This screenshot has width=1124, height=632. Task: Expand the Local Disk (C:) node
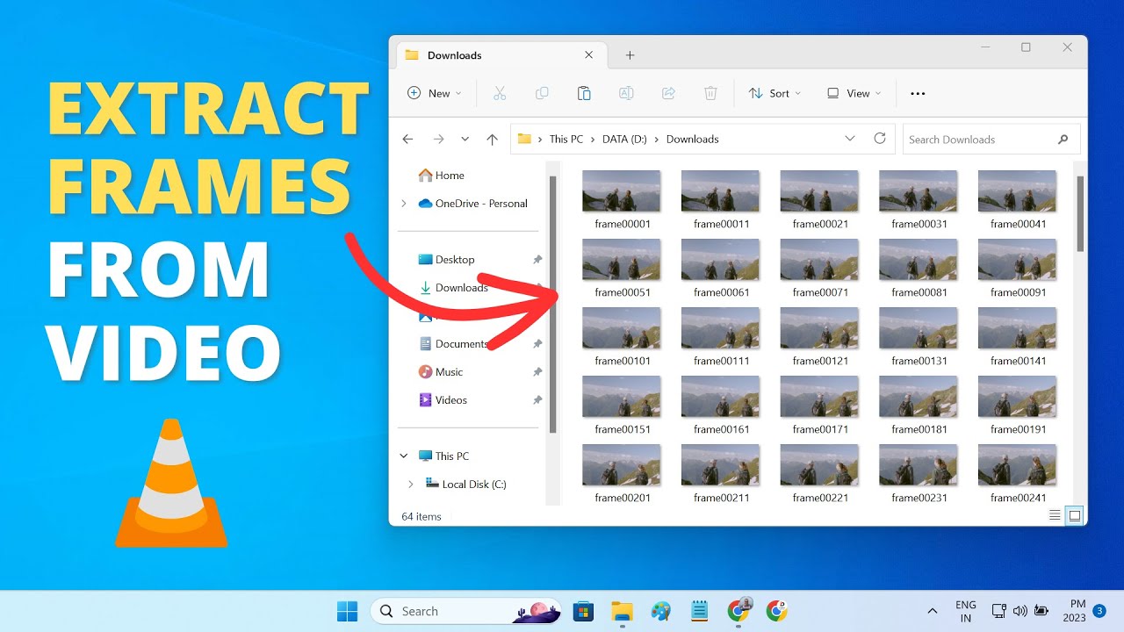(x=411, y=485)
